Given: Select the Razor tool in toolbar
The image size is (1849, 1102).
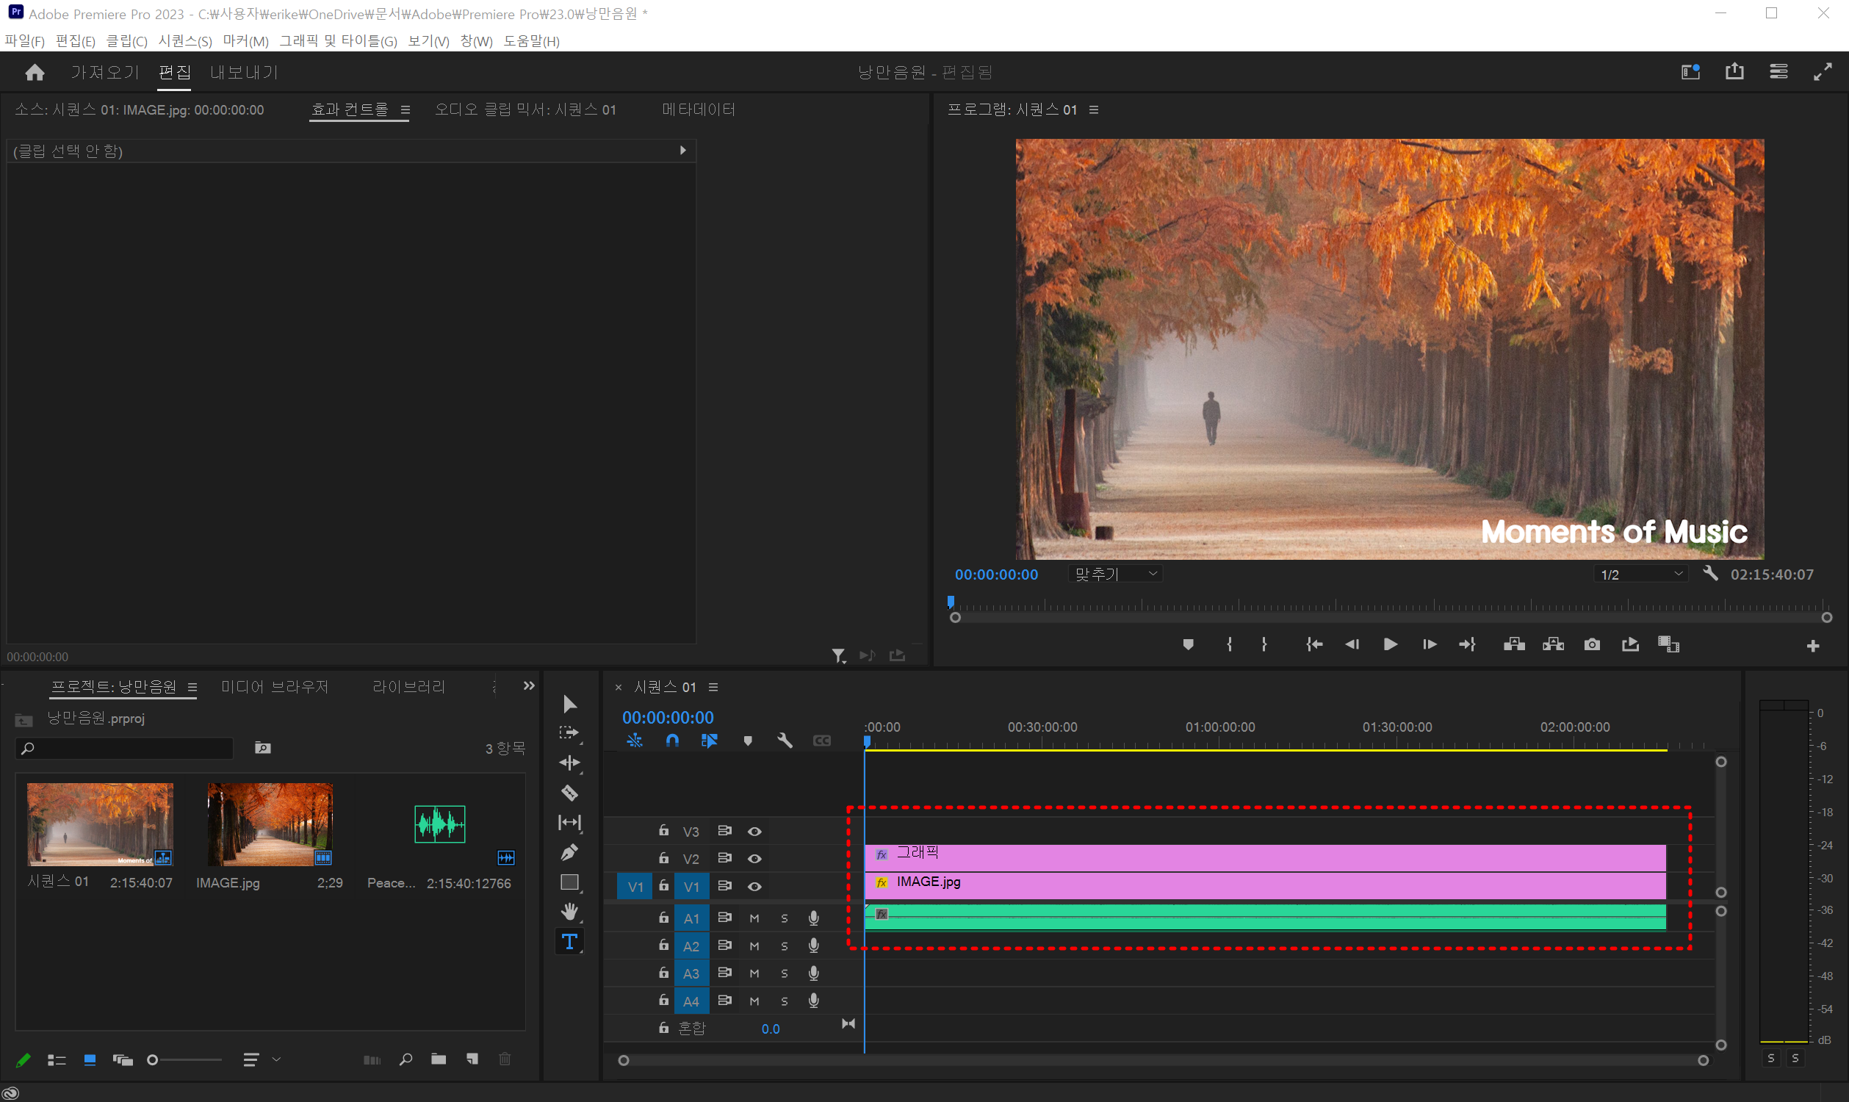Looking at the screenshot, I should tap(569, 793).
